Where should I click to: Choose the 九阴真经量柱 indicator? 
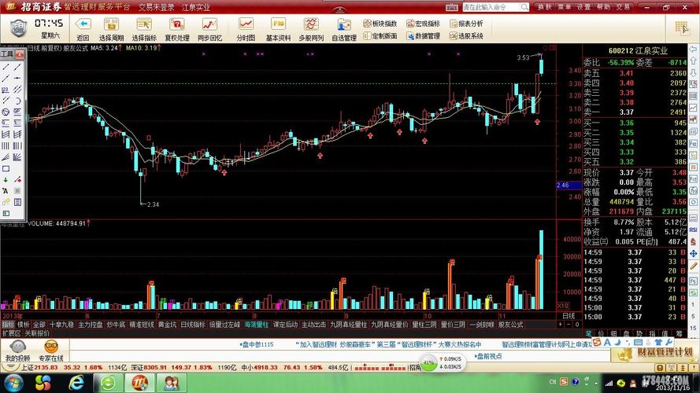coord(348,325)
